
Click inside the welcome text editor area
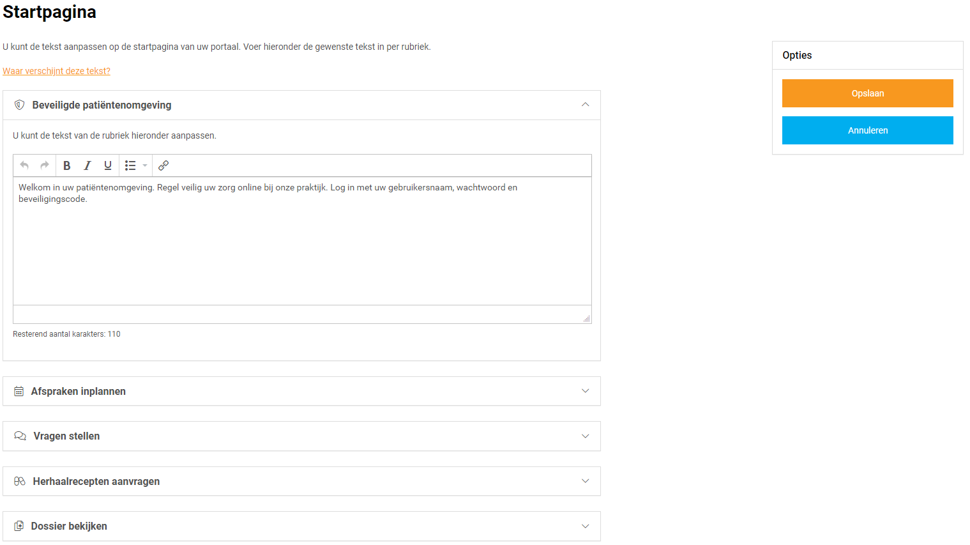(x=302, y=243)
